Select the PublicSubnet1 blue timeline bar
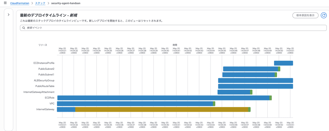The height and width of the screenshot is (131, 329). [x=249, y=75]
